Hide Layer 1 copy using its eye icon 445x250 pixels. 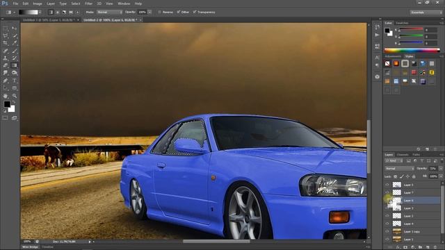pyautogui.click(x=387, y=231)
